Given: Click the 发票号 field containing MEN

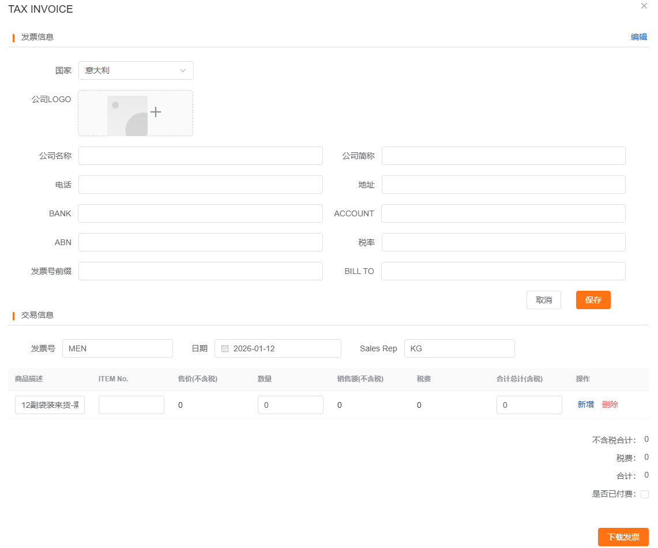Looking at the screenshot, I should click(x=117, y=348).
